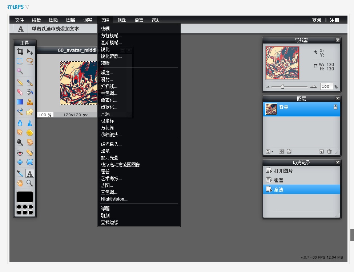The width and height of the screenshot is (354, 272).
Task: Select the Dodge tool
Action: (x=20, y=143)
